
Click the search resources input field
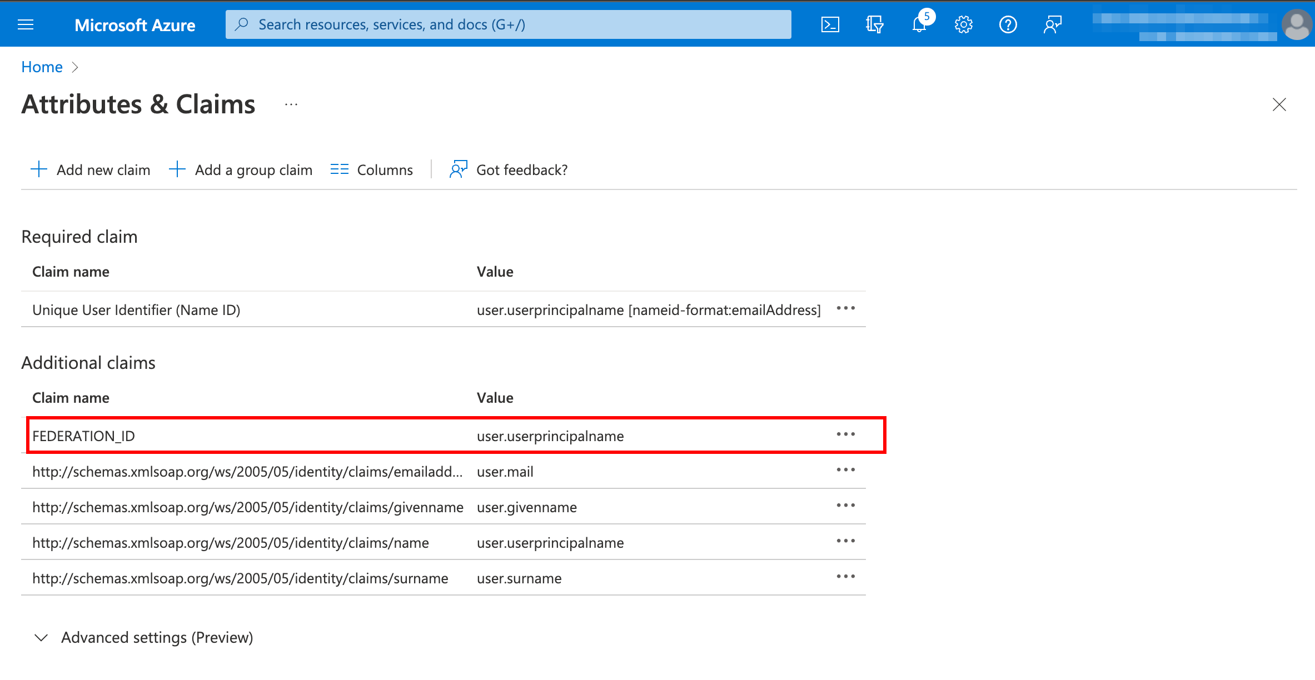pos(507,24)
